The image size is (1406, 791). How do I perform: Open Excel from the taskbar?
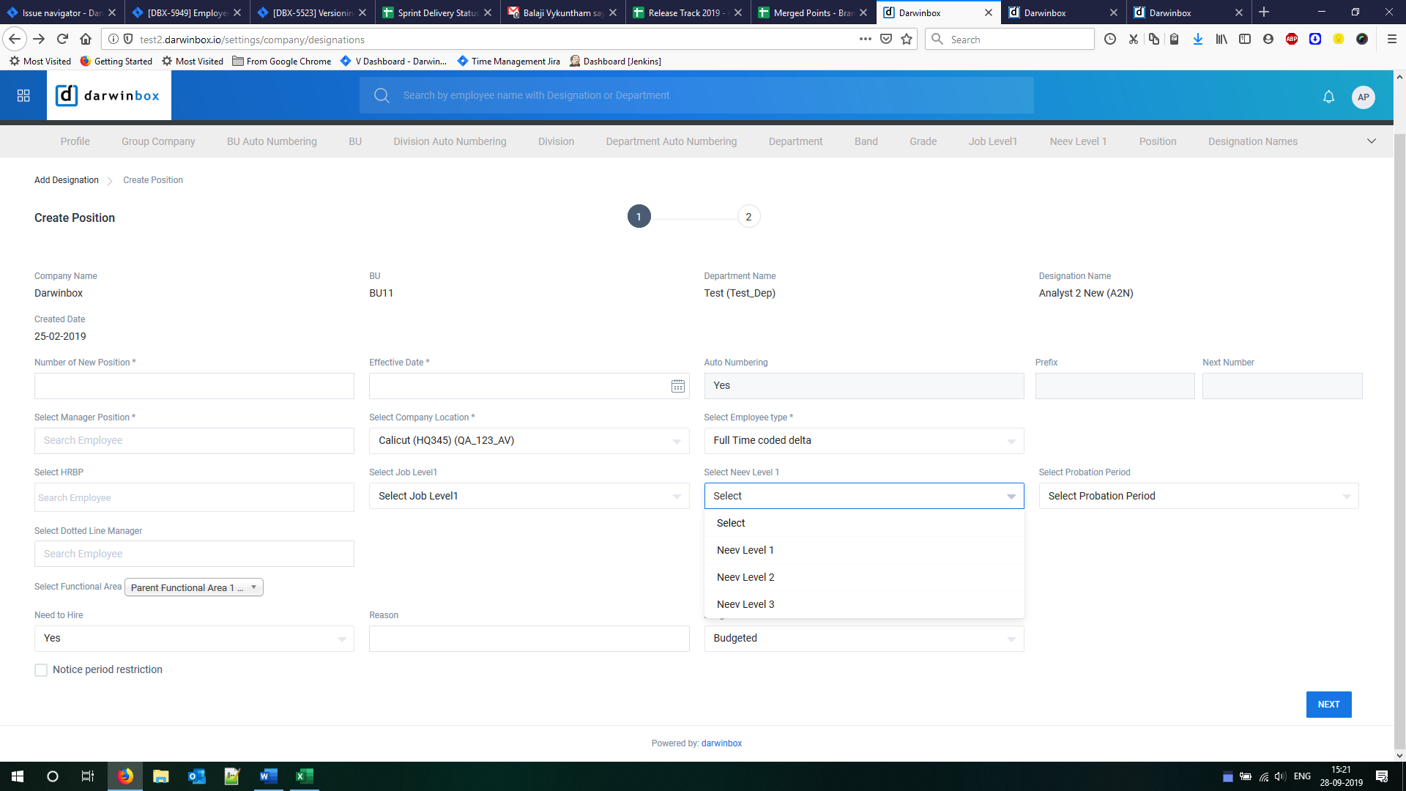pyautogui.click(x=304, y=776)
